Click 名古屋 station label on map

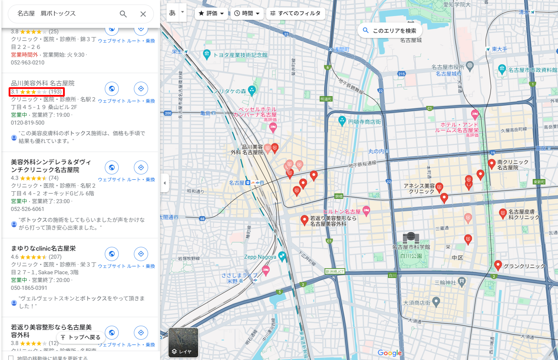point(236,183)
